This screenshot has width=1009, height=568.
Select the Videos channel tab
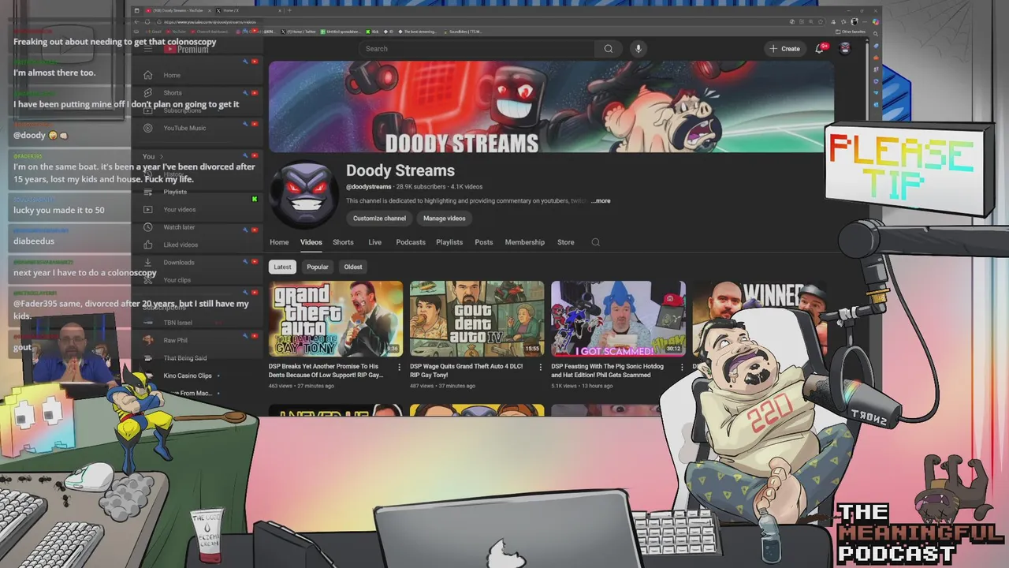point(311,242)
